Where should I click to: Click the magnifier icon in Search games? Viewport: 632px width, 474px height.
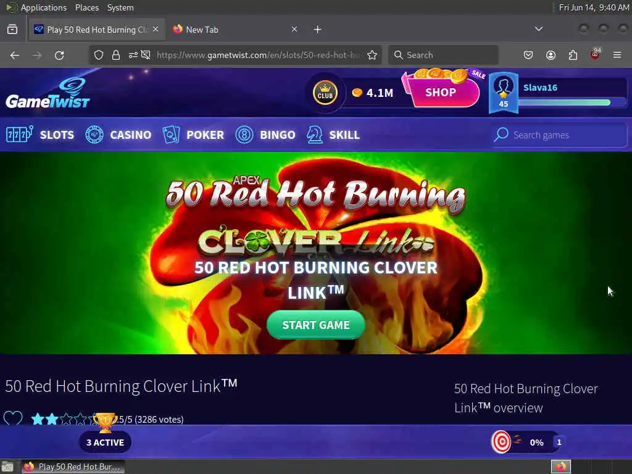(501, 135)
